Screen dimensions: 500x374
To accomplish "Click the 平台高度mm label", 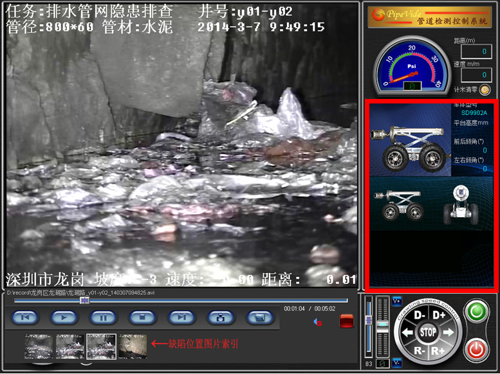I will tap(471, 123).
